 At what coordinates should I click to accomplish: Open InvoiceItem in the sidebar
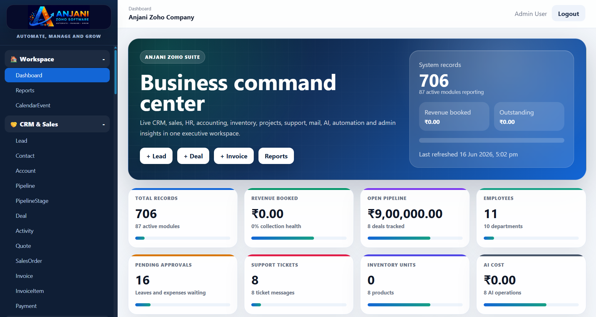(x=57, y=291)
